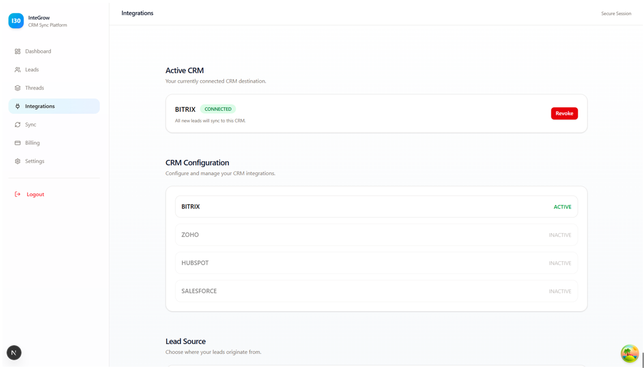
Task: Click 'Configure and manage your CRM integrations' text
Action: tap(220, 173)
